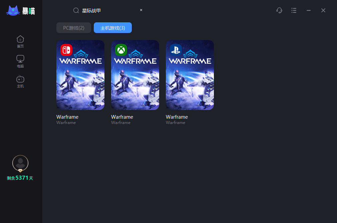Go to the 电脑 PC section
The width and height of the screenshot is (337, 223).
(x=20, y=62)
